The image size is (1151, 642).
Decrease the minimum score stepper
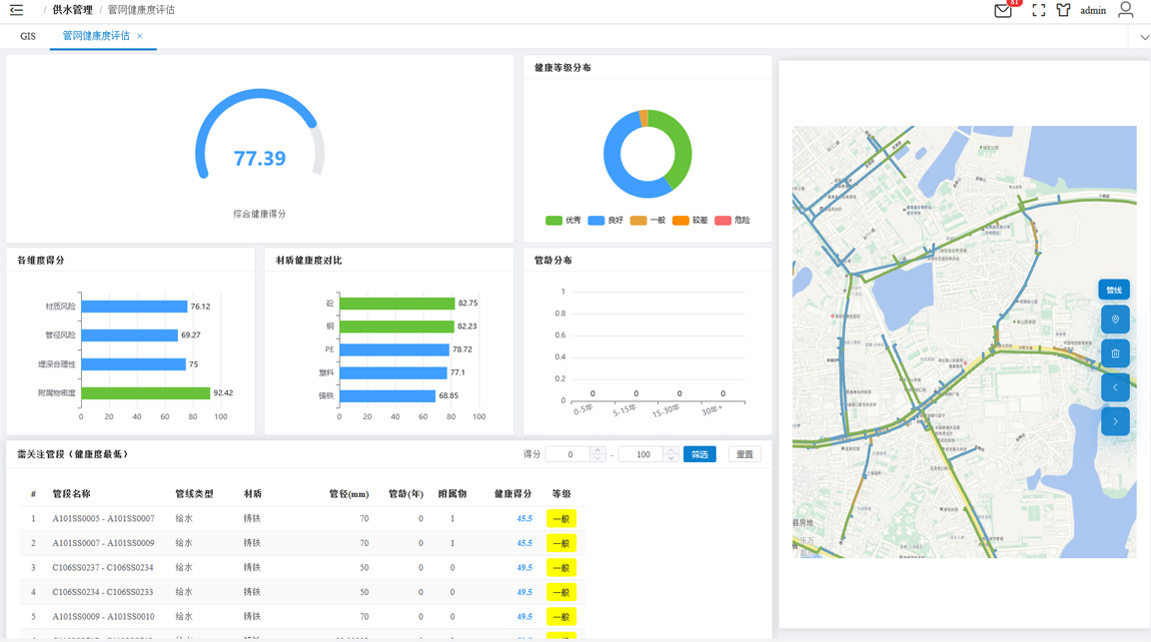click(597, 458)
